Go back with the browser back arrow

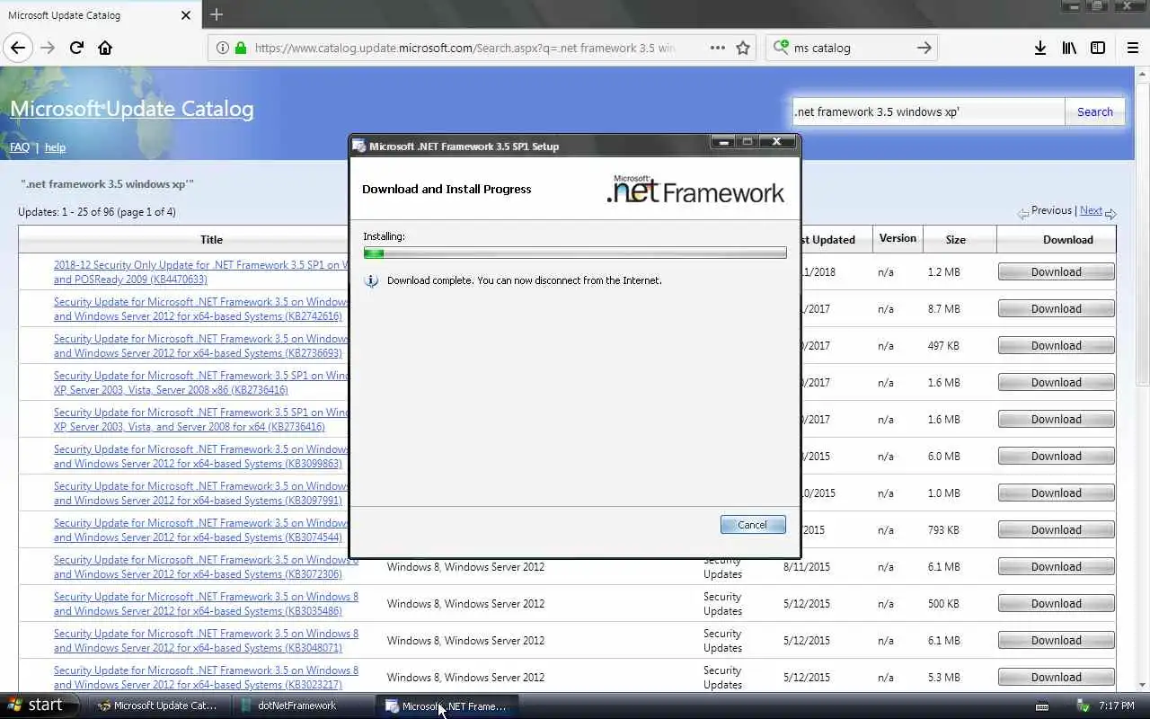18,48
